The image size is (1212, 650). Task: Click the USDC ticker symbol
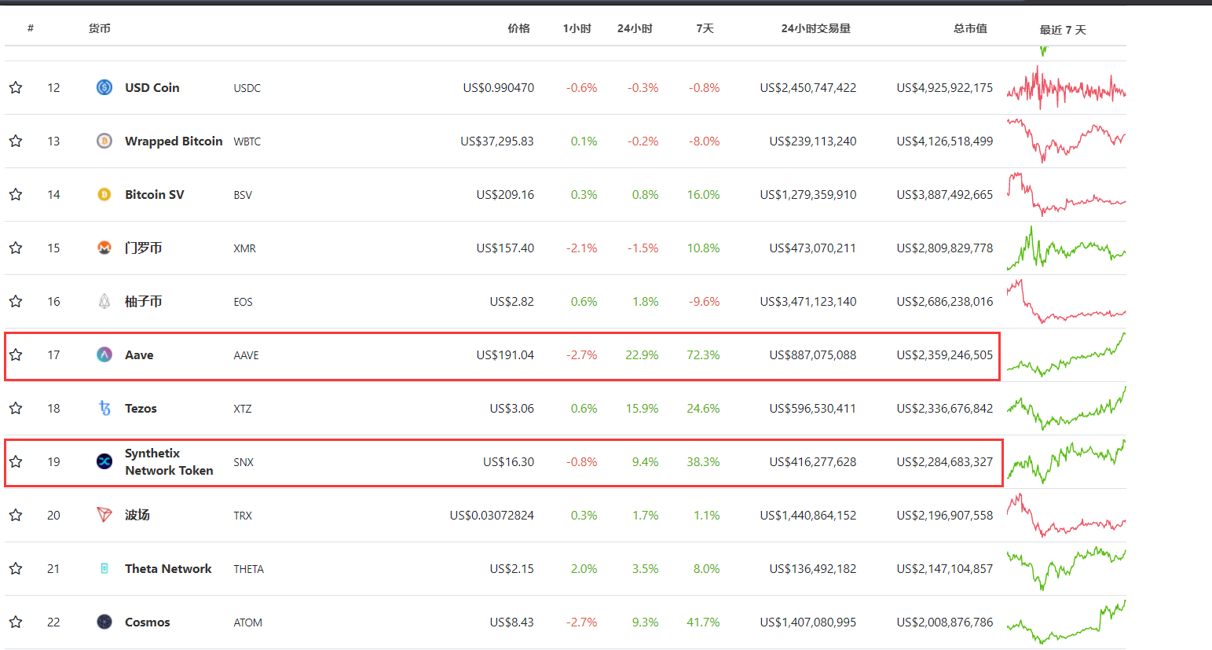click(x=247, y=88)
